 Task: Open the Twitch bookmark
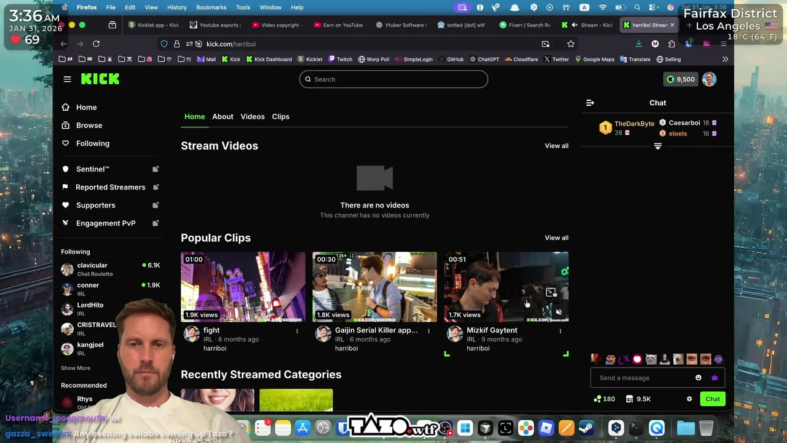(340, 59)
